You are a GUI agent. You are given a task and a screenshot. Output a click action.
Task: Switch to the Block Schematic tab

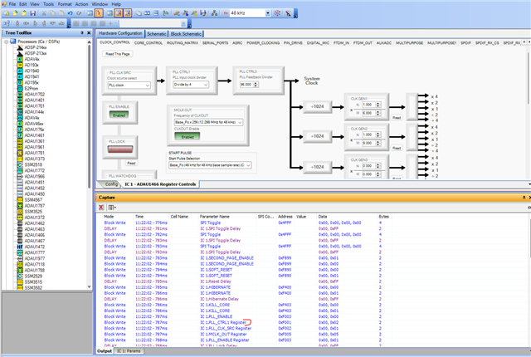tap(186, 34)
